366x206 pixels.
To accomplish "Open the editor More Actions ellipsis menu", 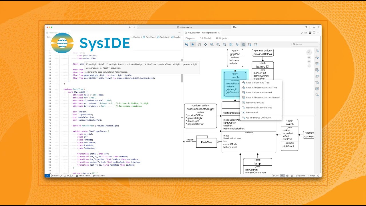I will (x=318, y=33).
